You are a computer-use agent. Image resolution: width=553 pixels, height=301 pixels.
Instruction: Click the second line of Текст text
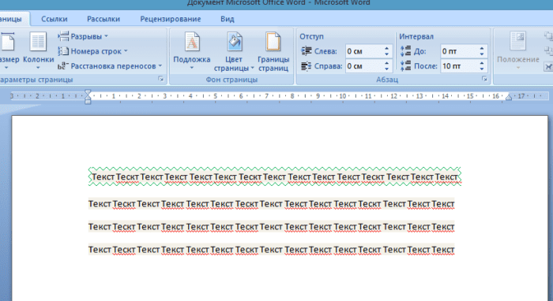[x=271, y=204]
